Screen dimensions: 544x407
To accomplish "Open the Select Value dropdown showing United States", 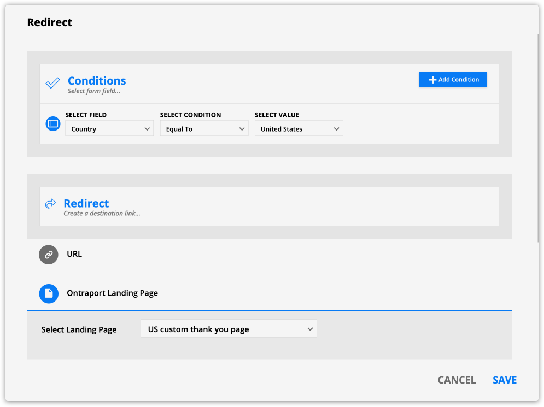I will 299,129.
